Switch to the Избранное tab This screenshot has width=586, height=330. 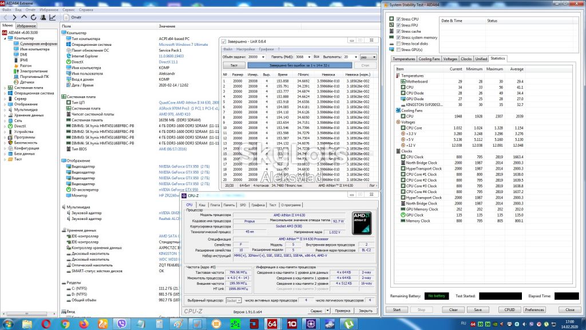click(26, 26)
